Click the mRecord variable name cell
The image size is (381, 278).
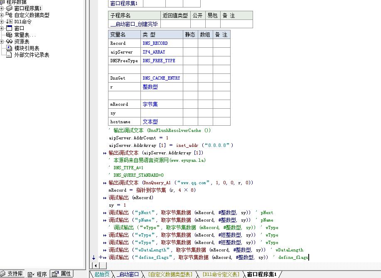pyautogui.click(x=124, y=104)
